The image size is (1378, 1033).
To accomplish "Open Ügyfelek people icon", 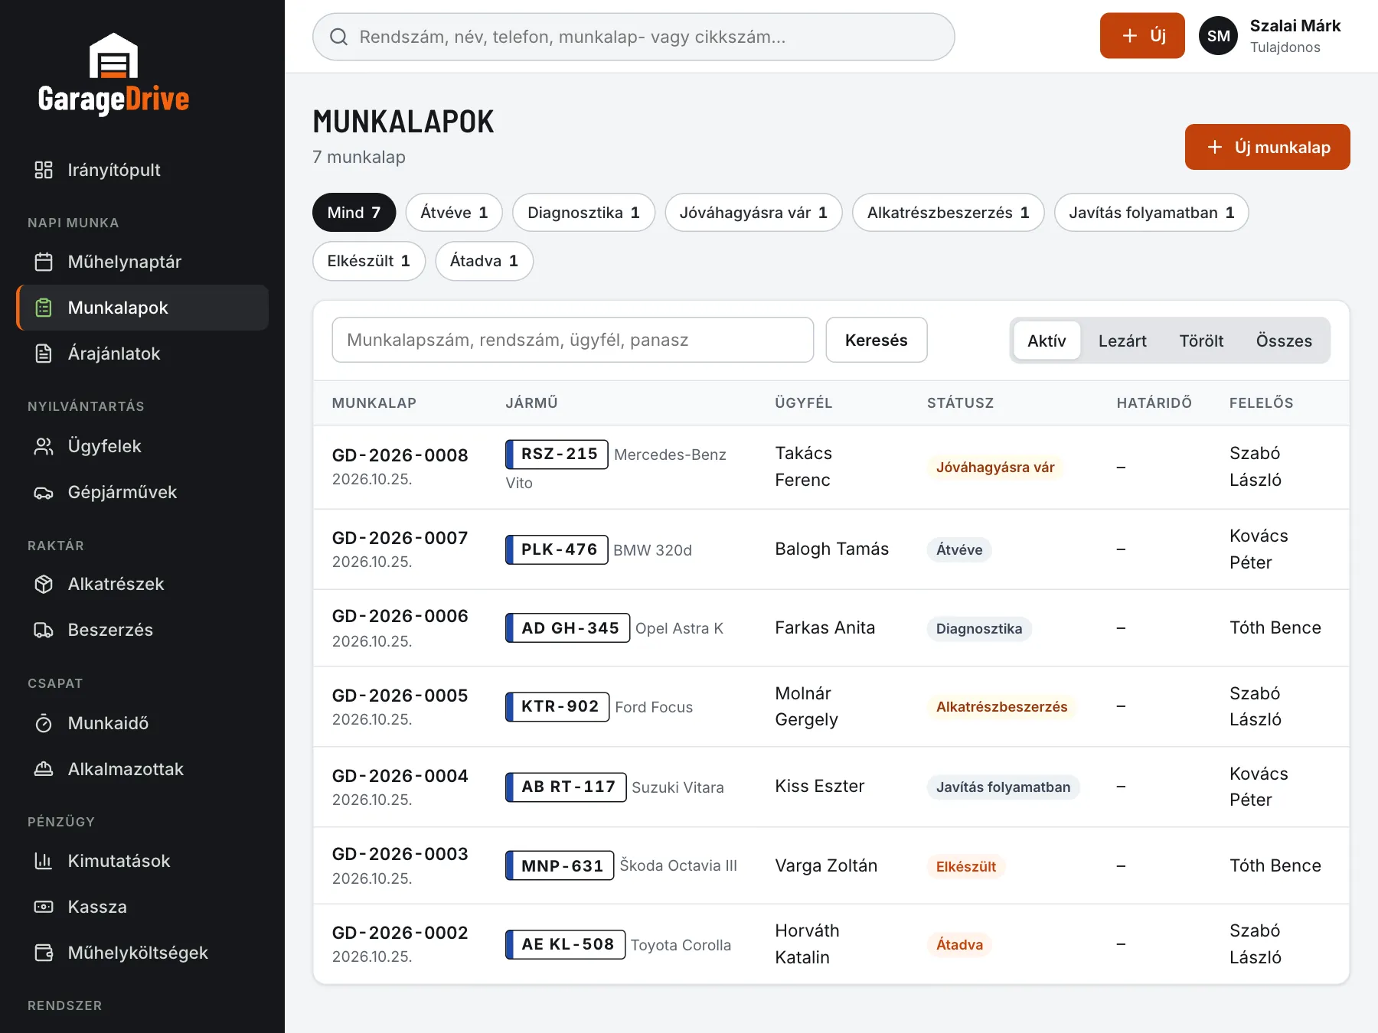I will 44,446.
